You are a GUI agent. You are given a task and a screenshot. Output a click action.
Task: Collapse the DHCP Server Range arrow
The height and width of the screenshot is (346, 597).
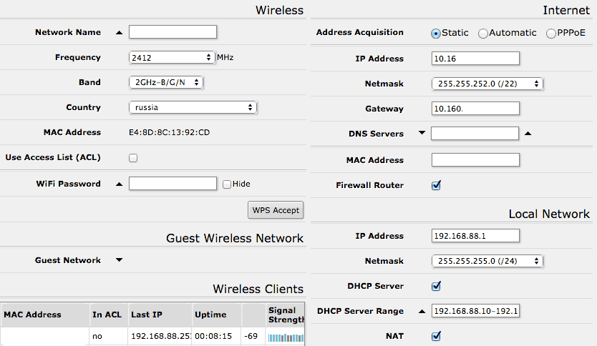[x=422, y=311]
